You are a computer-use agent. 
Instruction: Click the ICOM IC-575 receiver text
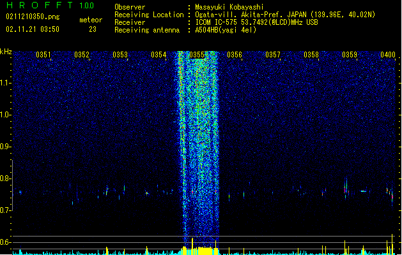tap(257, 22)
